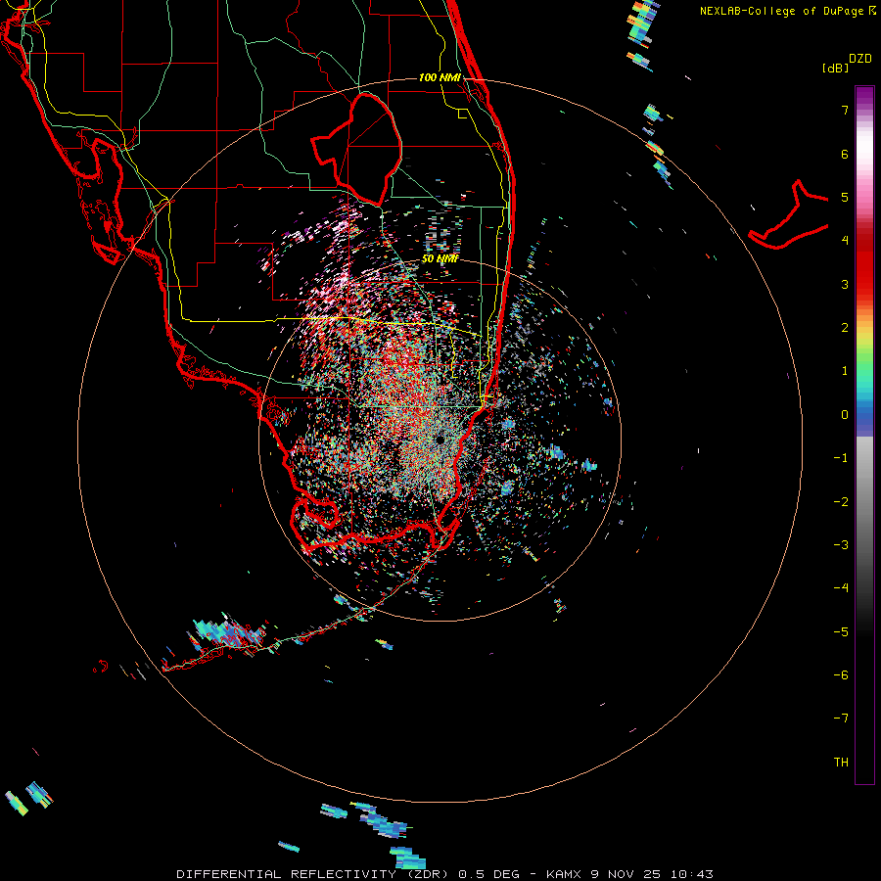Click the 4 value on the color scale

tap(845, 241)
